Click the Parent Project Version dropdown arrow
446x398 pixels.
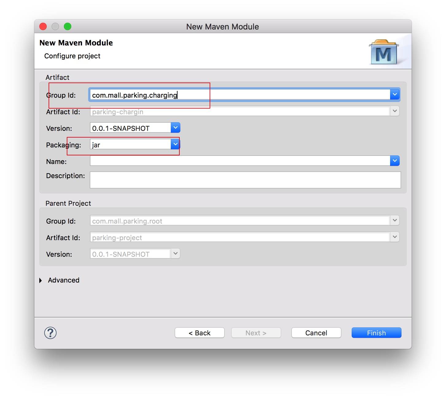point(175,254)
